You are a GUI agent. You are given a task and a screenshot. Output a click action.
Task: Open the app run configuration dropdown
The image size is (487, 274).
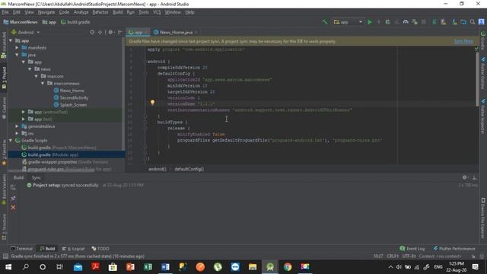[348, 22]
